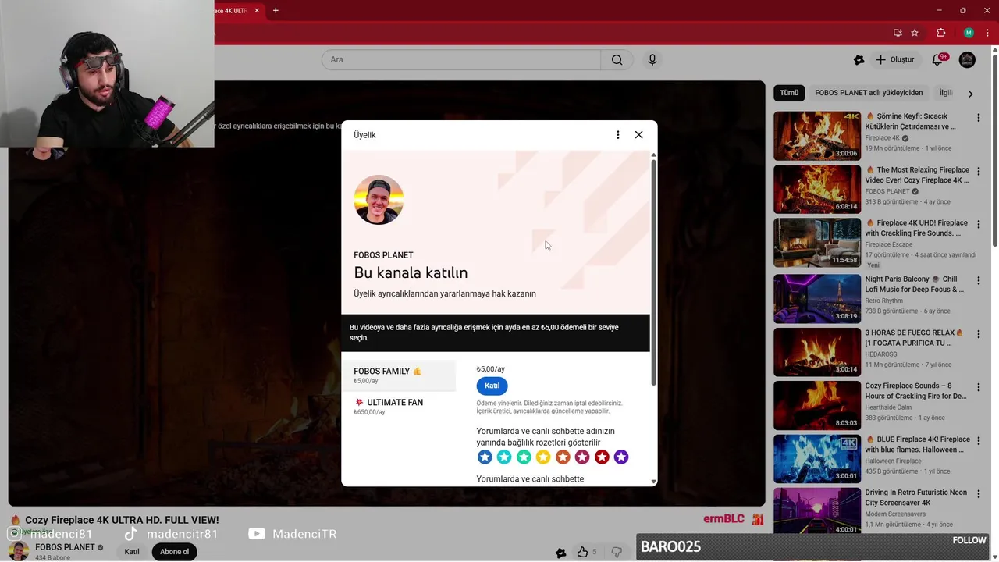Click Katıl button under the video
The height and width of the screenshot is (562, 999).
tap(132, 552)
